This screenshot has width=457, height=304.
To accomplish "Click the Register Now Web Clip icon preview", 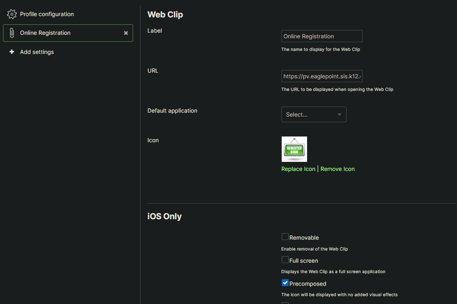I will (294, 149).
